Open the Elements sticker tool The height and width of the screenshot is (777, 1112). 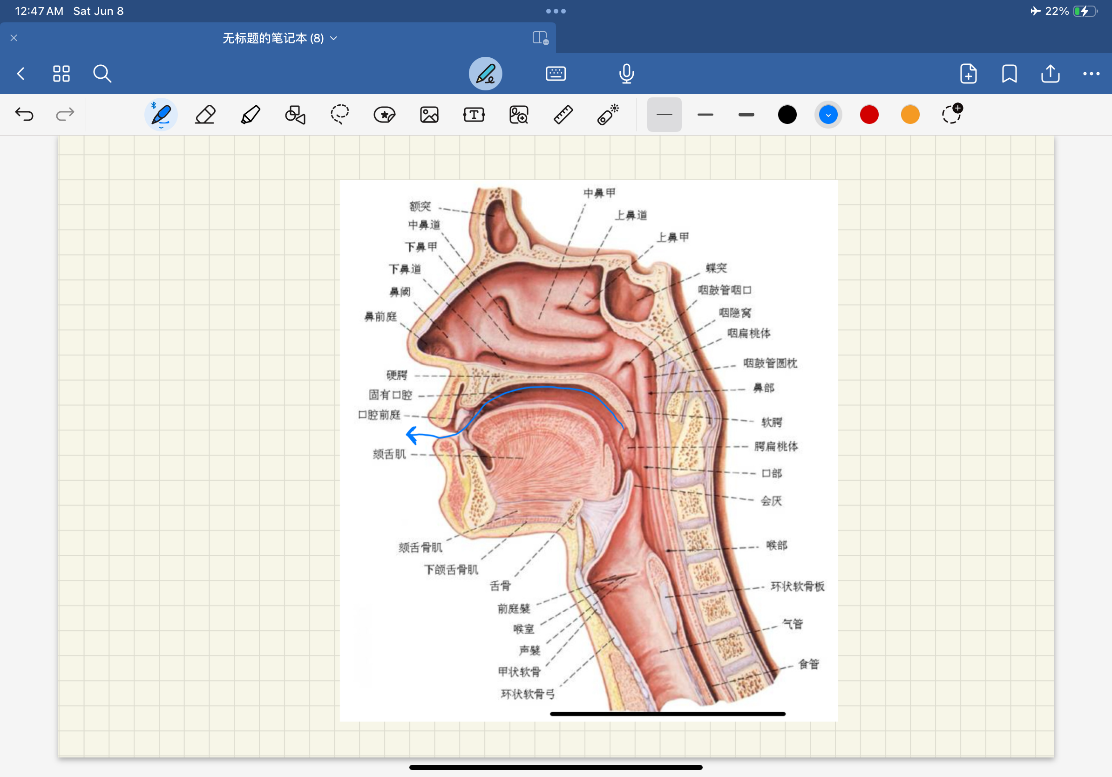pos(385,115)
